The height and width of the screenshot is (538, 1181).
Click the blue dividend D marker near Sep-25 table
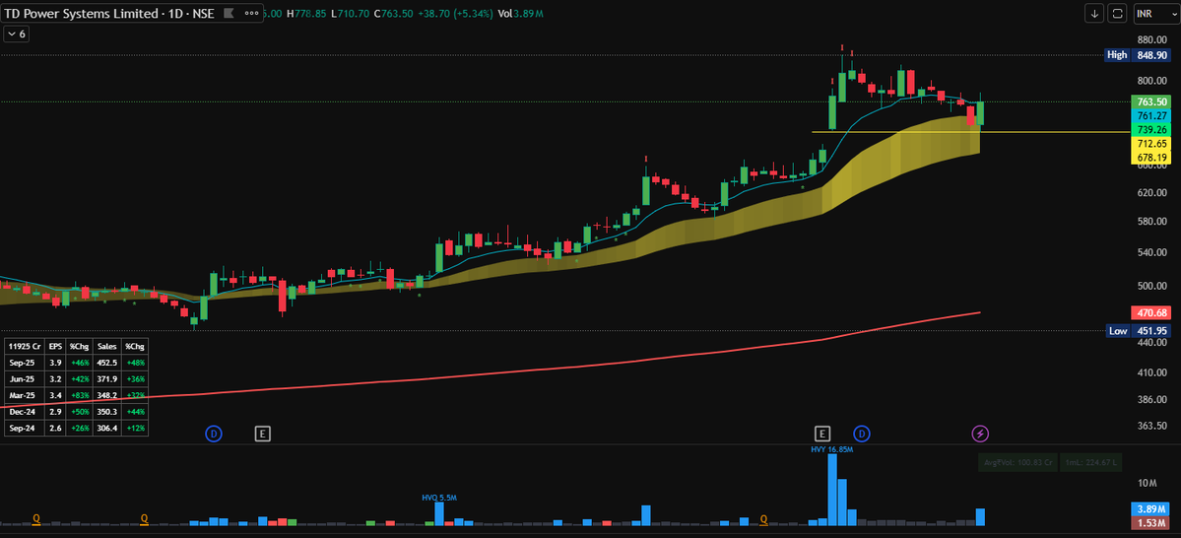[x=214, y=434]
